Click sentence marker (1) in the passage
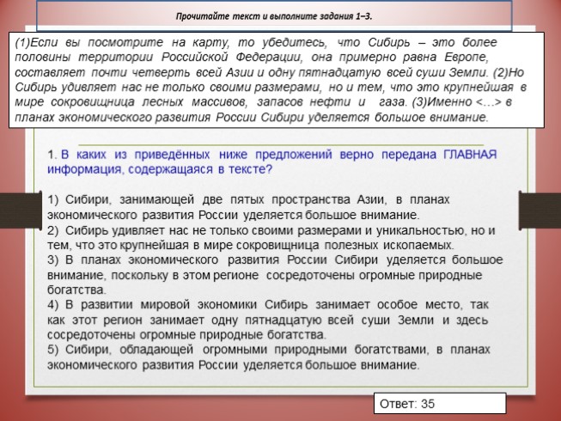Viewport: 561px width, 421px height. 25,41
